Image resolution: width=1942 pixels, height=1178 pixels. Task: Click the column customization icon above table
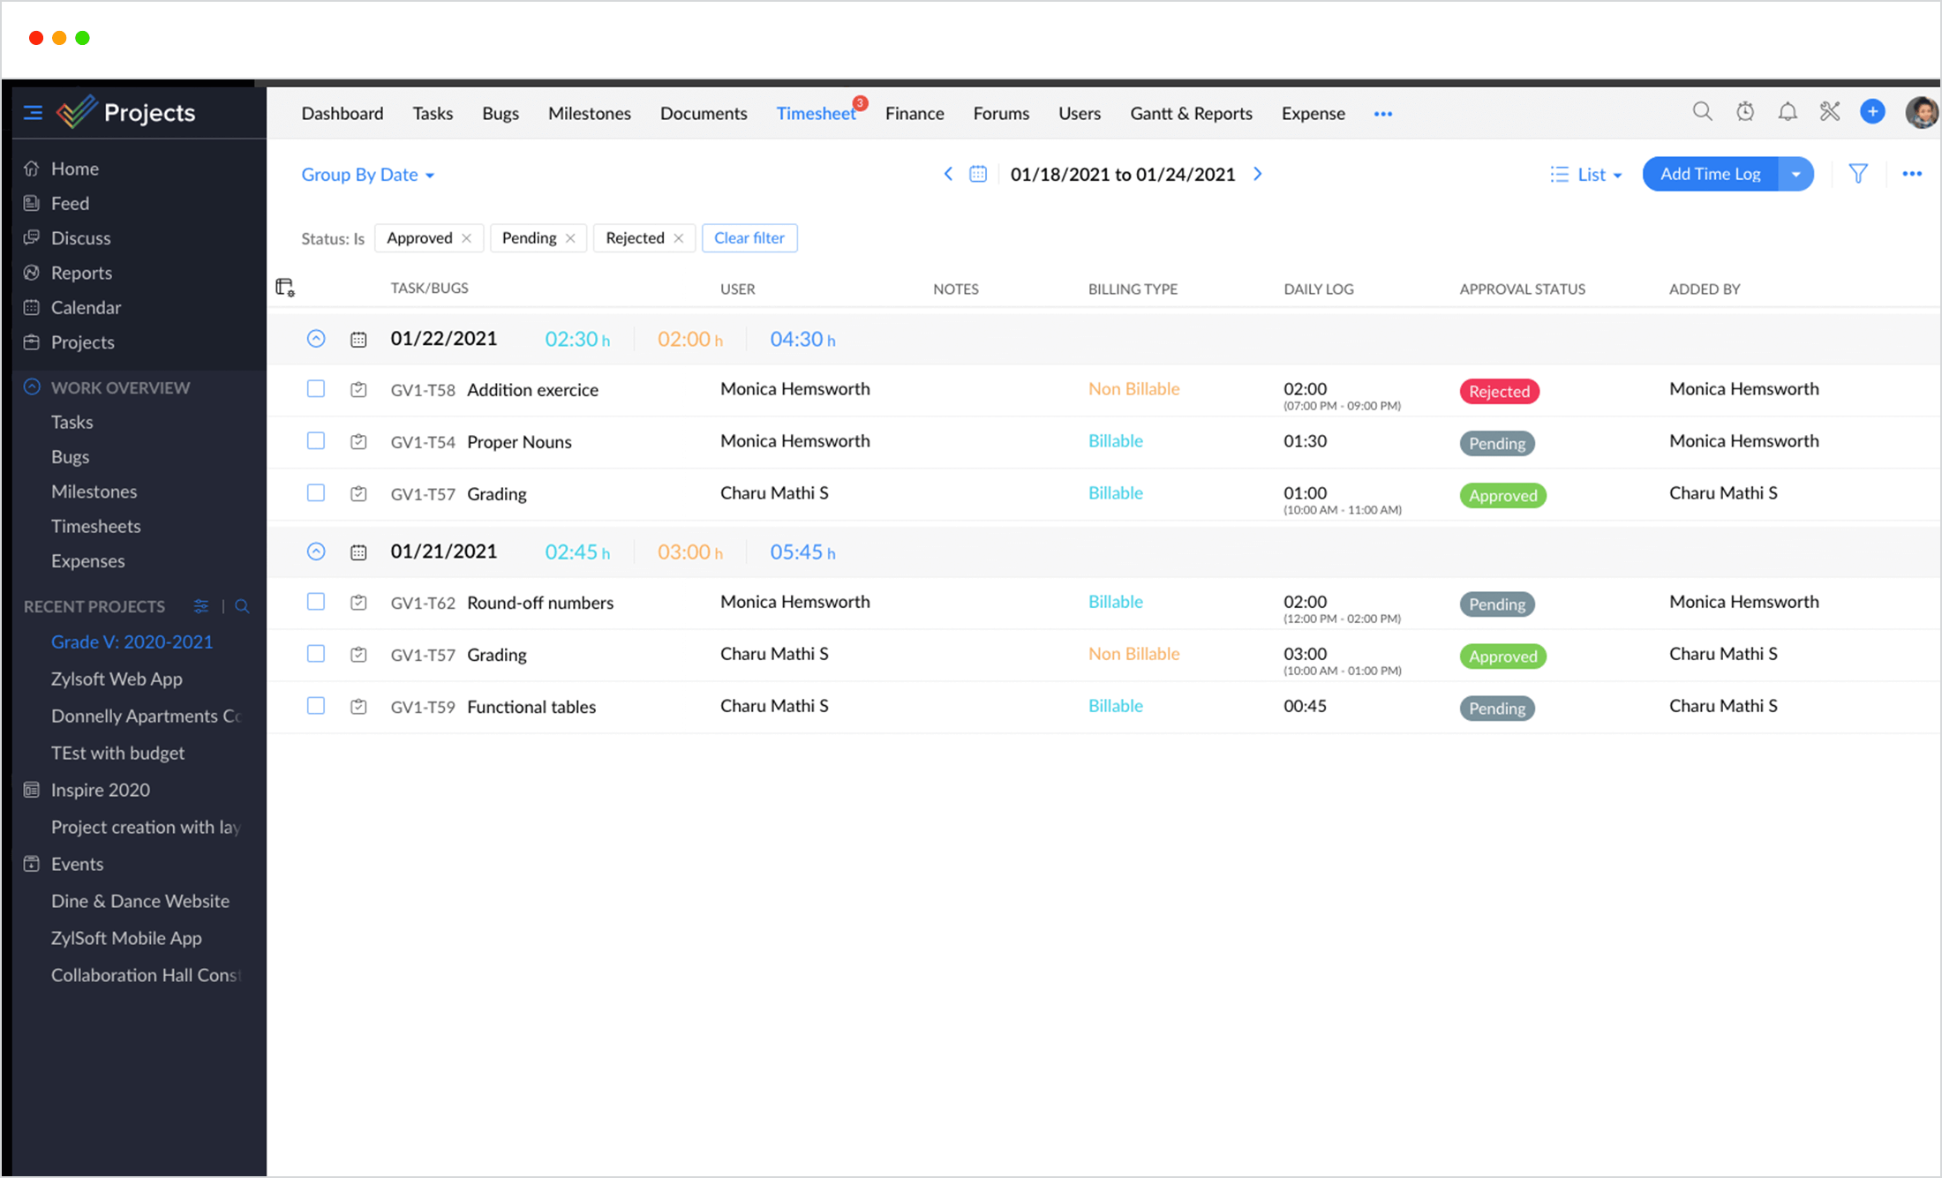tap(285, 288)
